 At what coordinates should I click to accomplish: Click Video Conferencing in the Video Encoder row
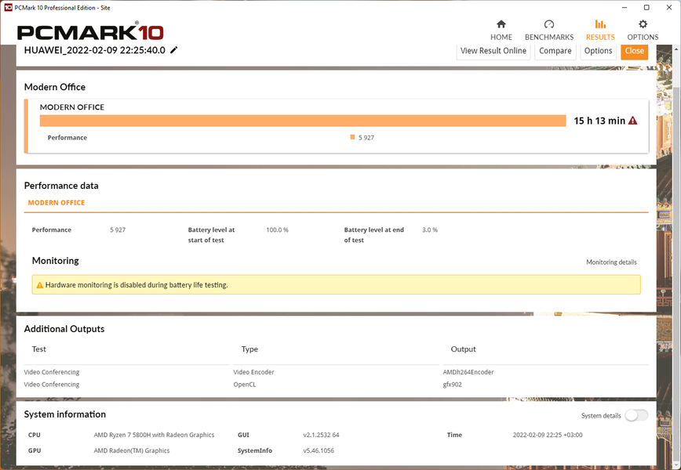[x=52, y=372]
